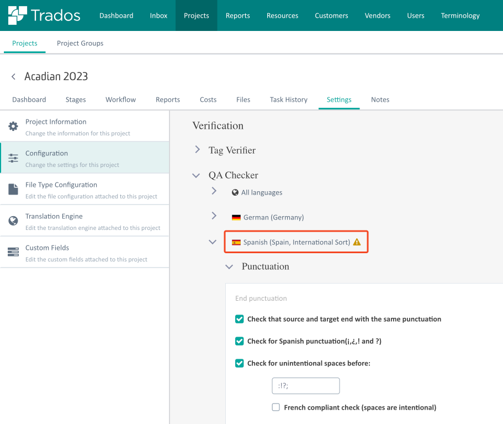Open Dashboard in the top navigation
This screenshot has width=503, height=424.
click(x=116, y=15)
